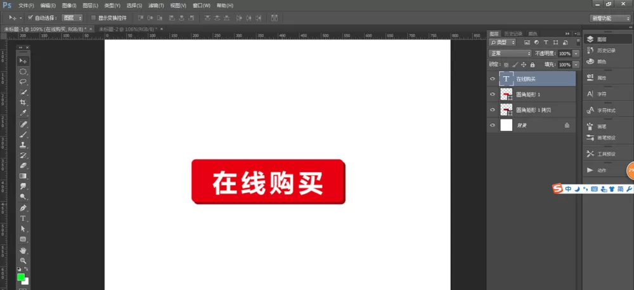The width and height of the screenshot is (634, 290).
Task: Select the Lasso tool
Action: 23,82
